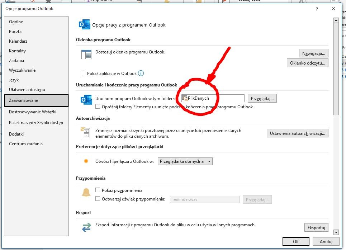Open the Ogólne options category
This screenshot has width=346, height=250.
pyautogui.click(x=37, y=22)
